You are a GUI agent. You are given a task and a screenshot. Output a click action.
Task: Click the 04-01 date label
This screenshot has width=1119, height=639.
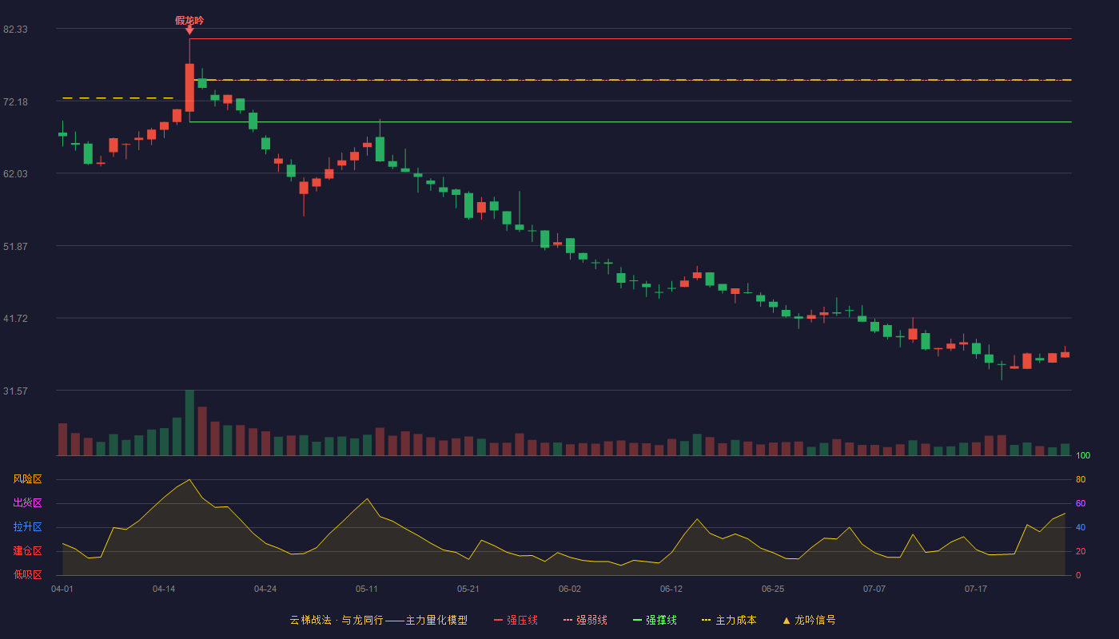pos(62,589)
